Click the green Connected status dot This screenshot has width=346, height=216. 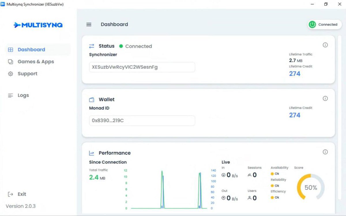(121, 46)
